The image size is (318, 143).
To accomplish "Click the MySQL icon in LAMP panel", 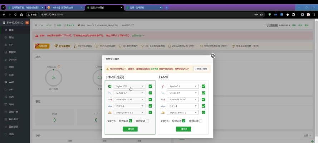I will (x=163, y=93).
